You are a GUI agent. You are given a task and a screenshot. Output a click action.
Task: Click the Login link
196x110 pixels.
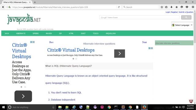coord(168,12)
